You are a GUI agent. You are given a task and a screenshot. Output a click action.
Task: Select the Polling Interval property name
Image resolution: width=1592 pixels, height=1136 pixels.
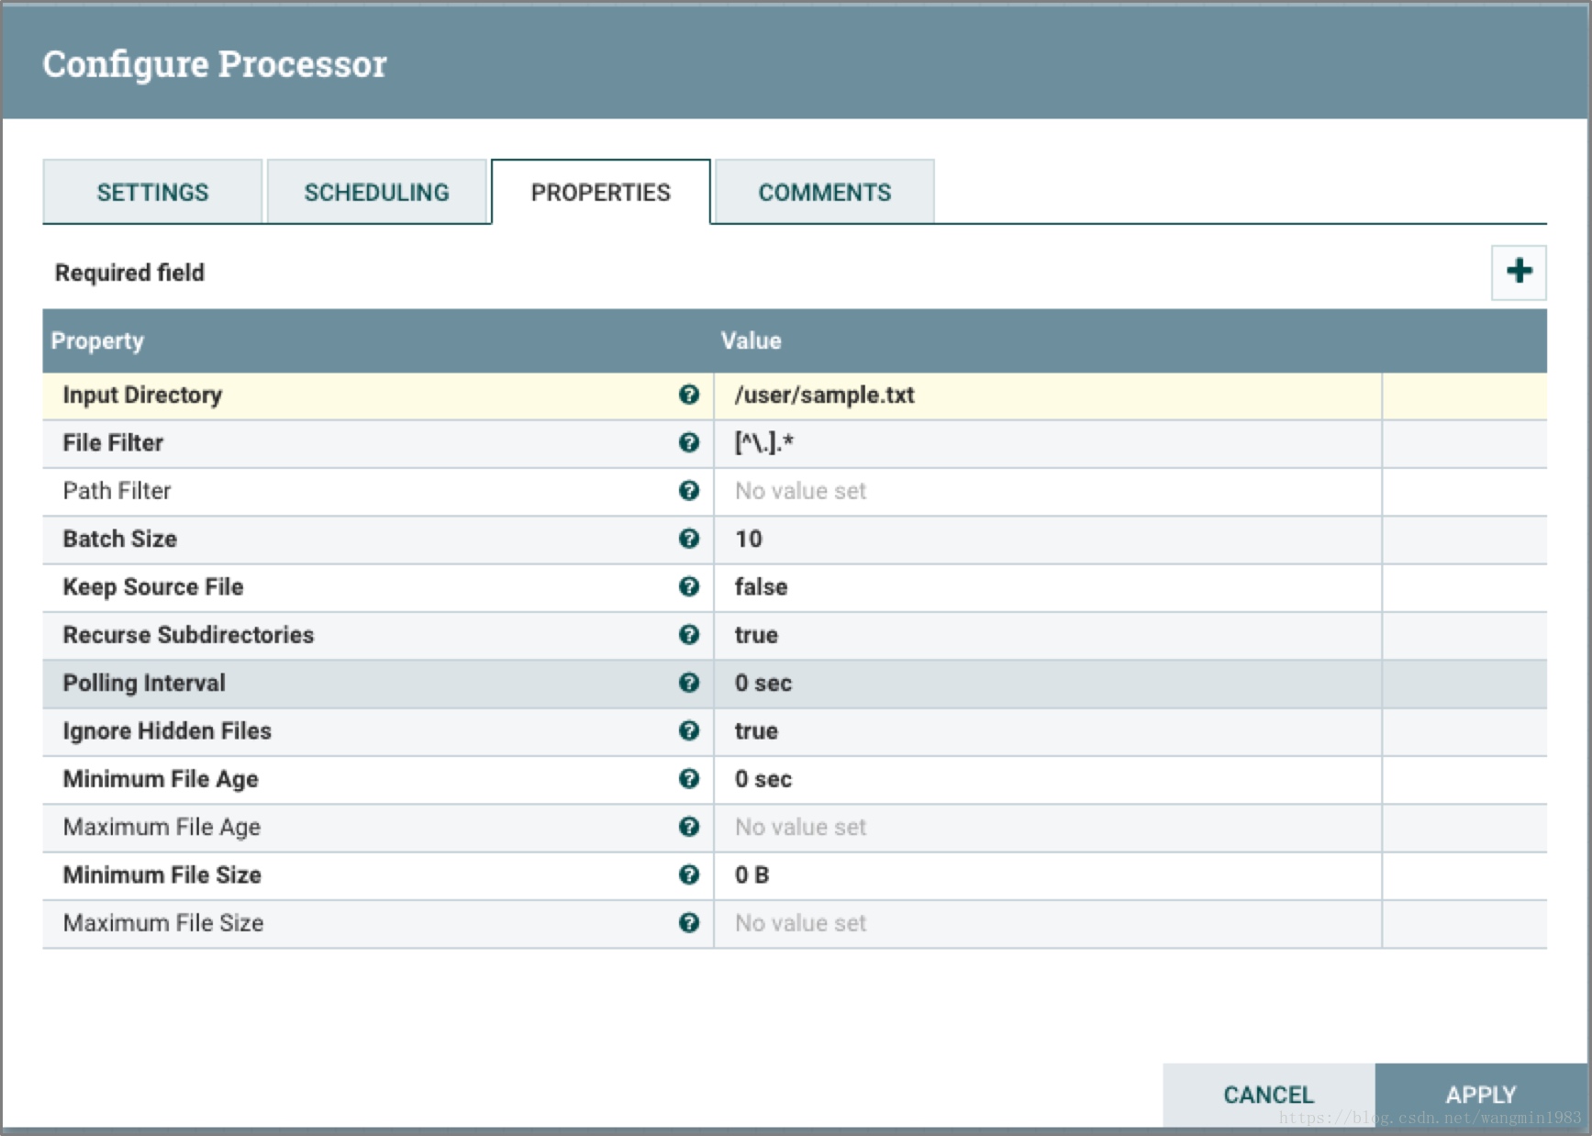(x=144, y=683)
